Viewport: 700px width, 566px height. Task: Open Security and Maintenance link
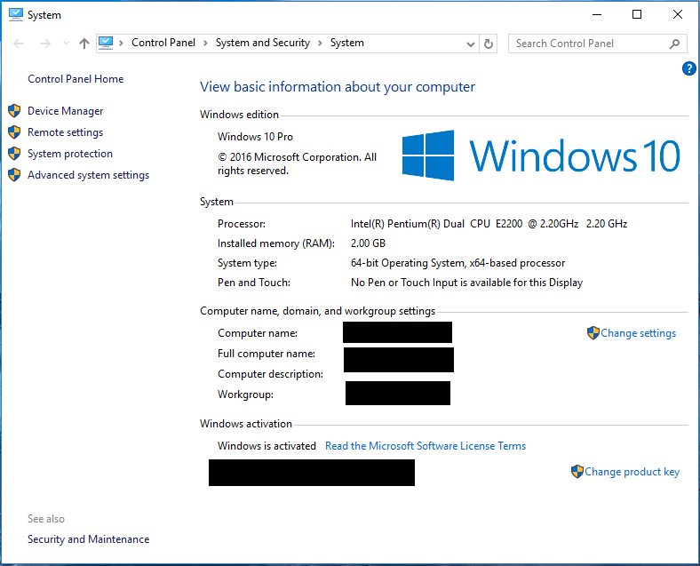(89, 539)
